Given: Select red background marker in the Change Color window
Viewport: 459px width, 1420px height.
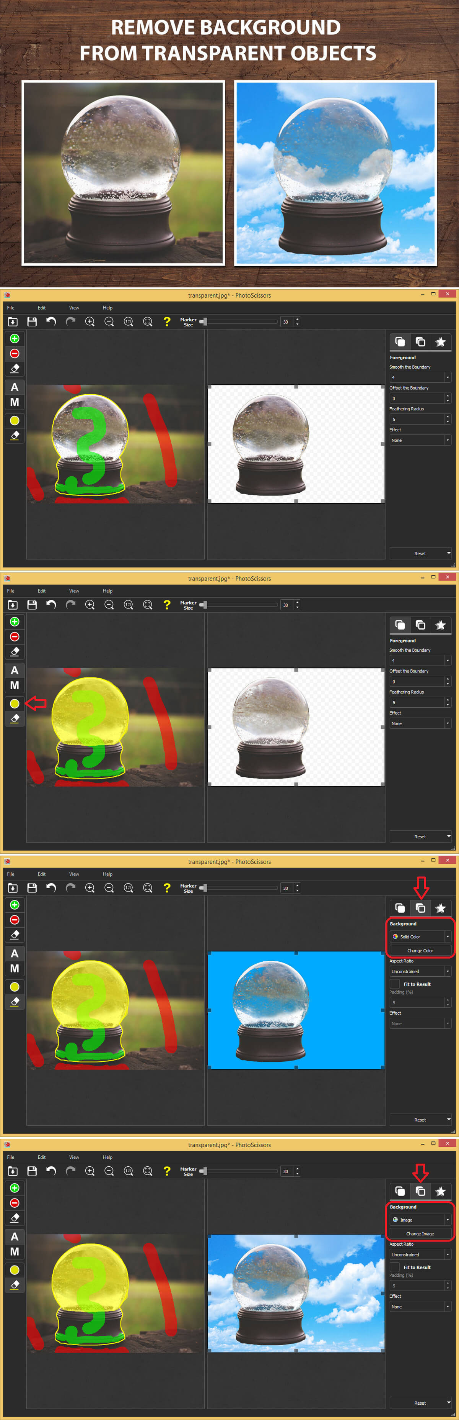Looking at the screenshot, I should [15, 920].
